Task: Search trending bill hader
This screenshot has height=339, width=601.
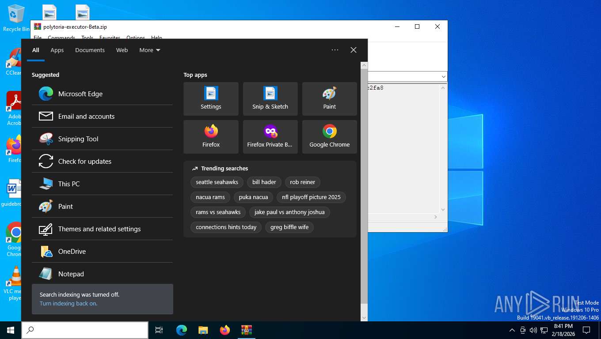Action: pyautogui.click(x=264, y=182)
